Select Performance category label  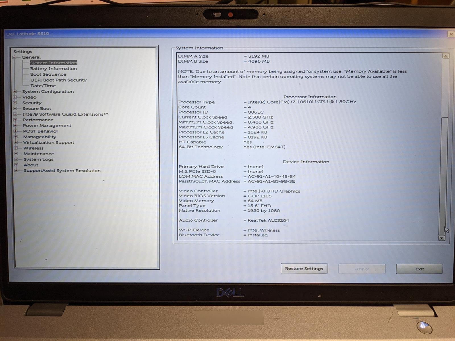coord(38,120)
